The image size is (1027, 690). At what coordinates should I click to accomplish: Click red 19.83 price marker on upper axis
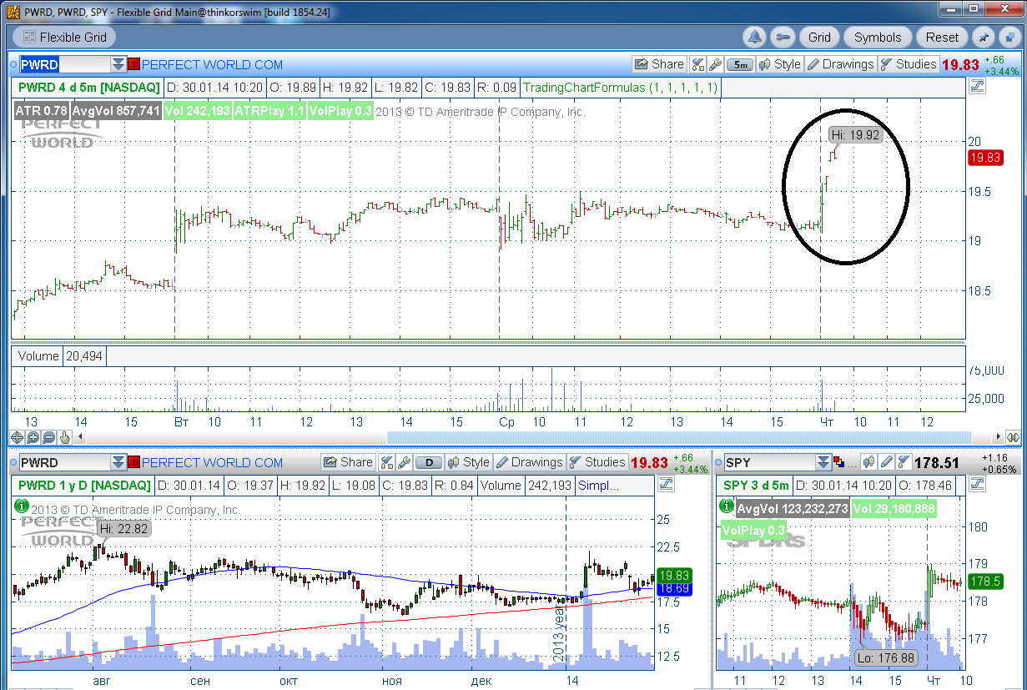(x=984, y=158)
